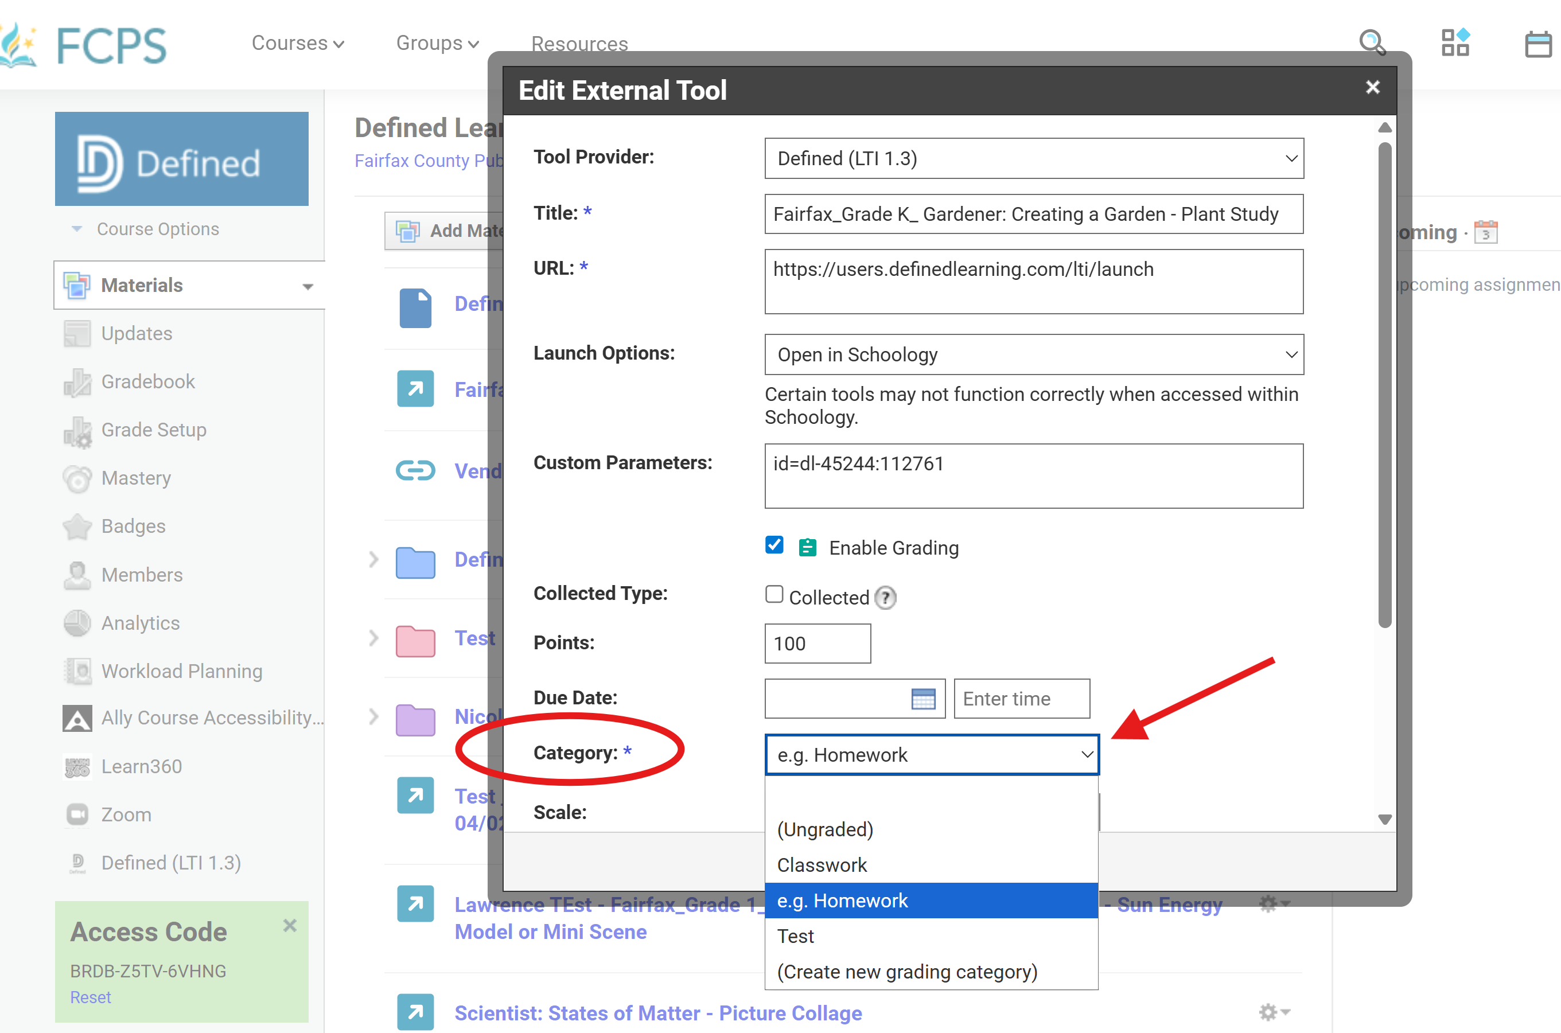Click Reset under Access Code

[x=90, y=997]
